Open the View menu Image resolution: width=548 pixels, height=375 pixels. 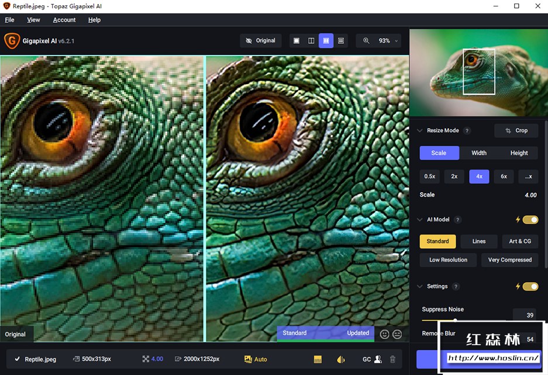coord(33,20)
